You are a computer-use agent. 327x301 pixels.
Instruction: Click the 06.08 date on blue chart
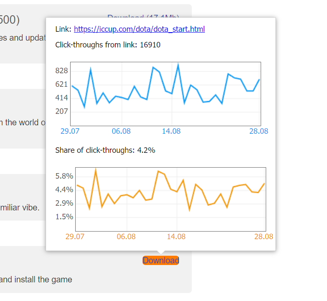121,131
